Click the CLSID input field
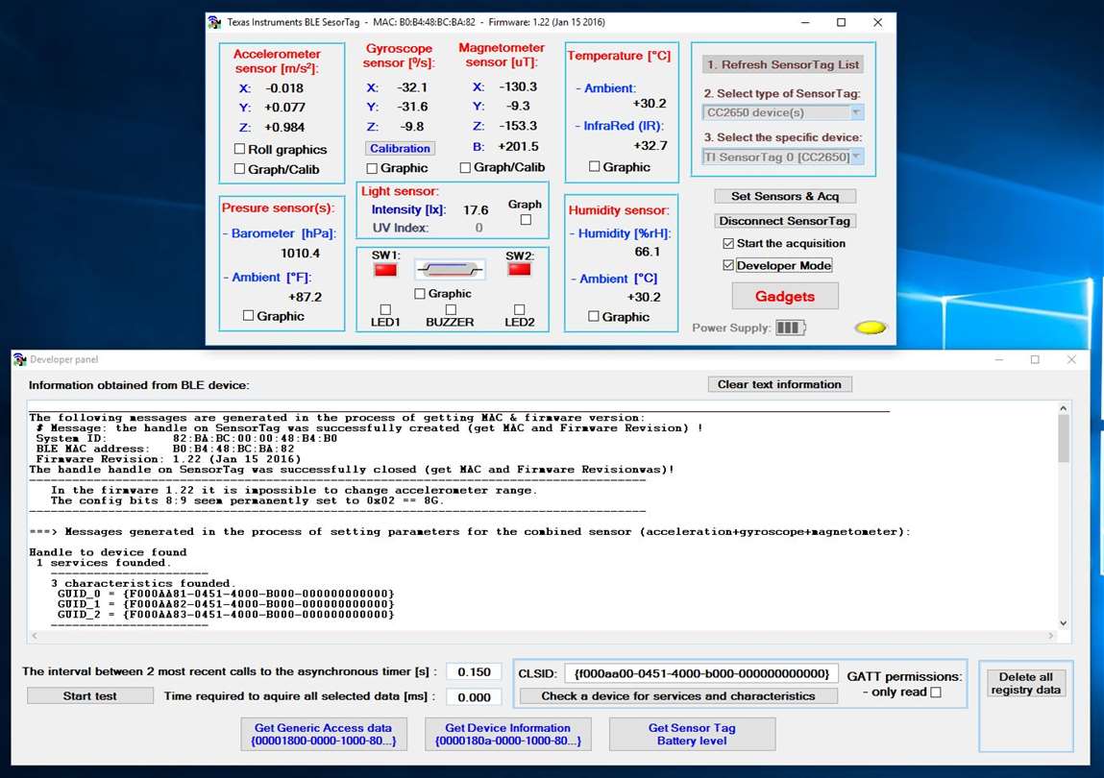 (x=701, y=674)
